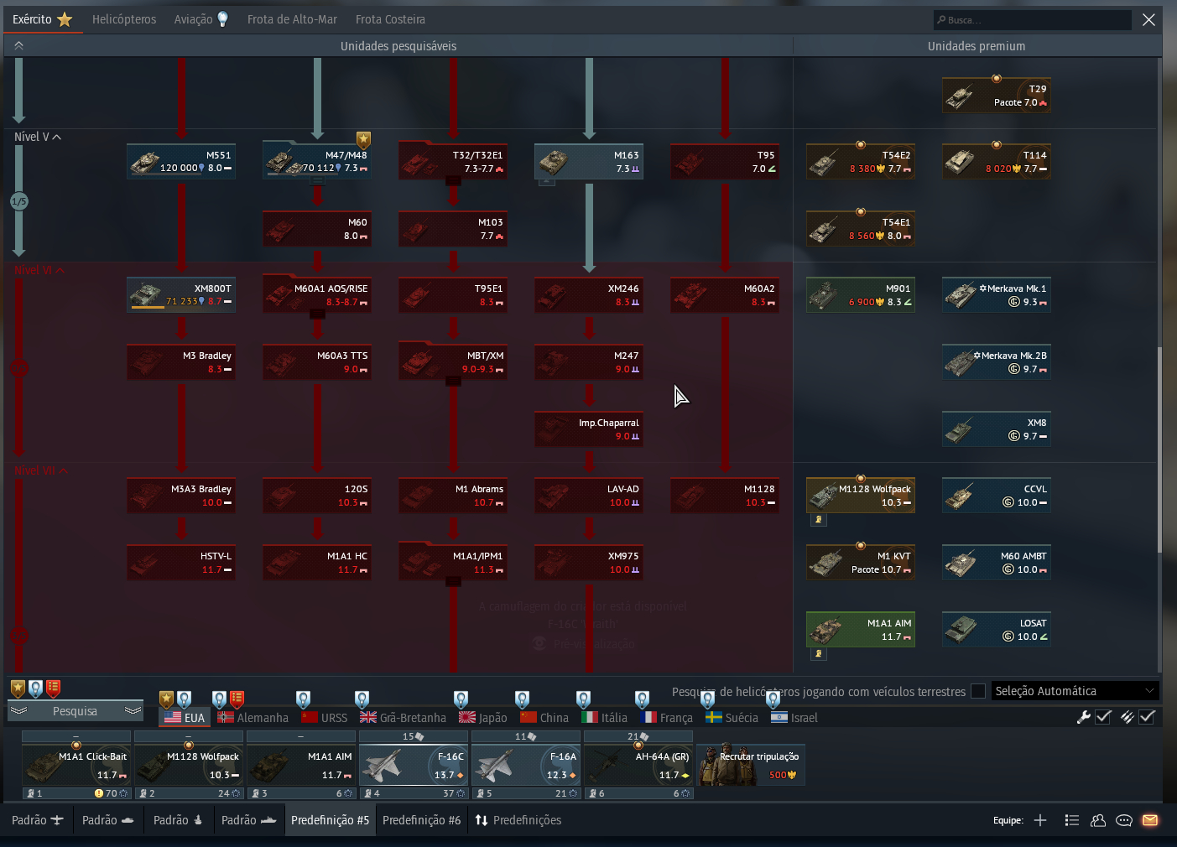Expand the M47/M48 vehicle group
Screen dimensions: 1177x847
tap(317, 161)
